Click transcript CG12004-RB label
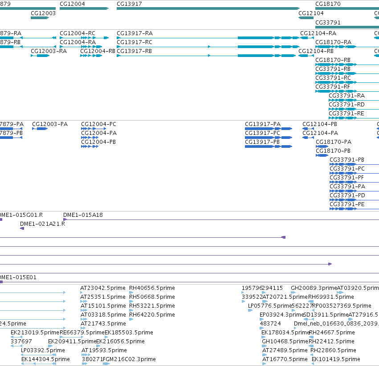This screenshot has width=379, height=366. 98,51
